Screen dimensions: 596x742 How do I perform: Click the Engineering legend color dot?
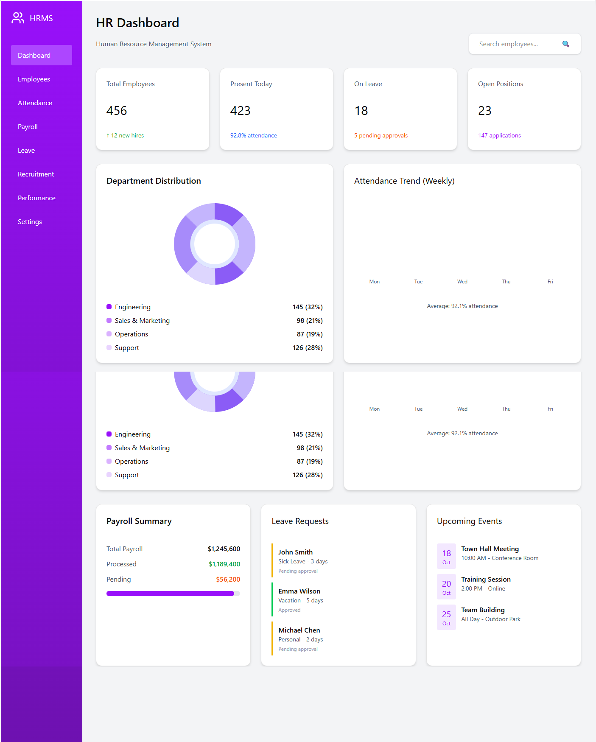pyautogui.click(x=109, y=307)
